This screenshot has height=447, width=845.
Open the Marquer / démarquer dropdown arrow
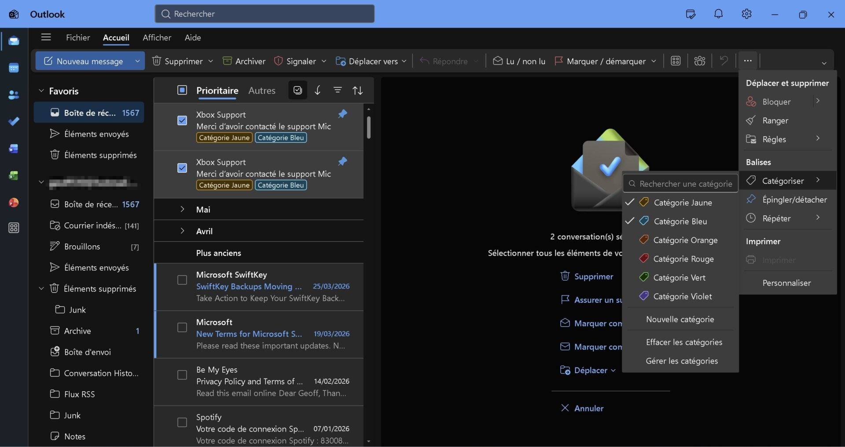654,61
